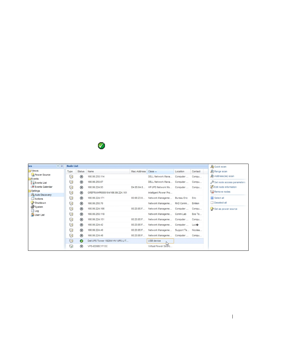Open Set node access parameters

pyautogui.click(x=229, y=182)
